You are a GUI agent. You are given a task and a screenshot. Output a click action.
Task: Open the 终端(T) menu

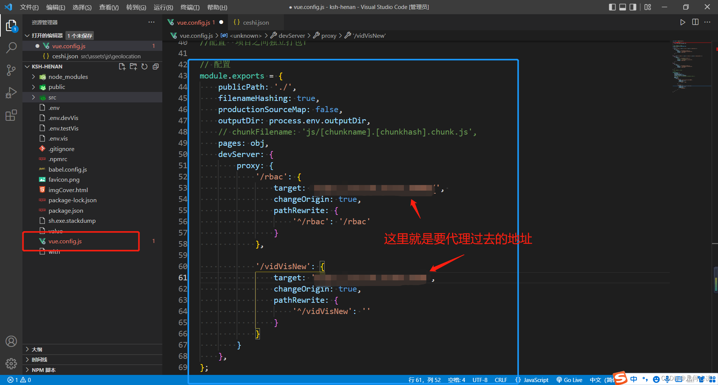coord(190,7)
